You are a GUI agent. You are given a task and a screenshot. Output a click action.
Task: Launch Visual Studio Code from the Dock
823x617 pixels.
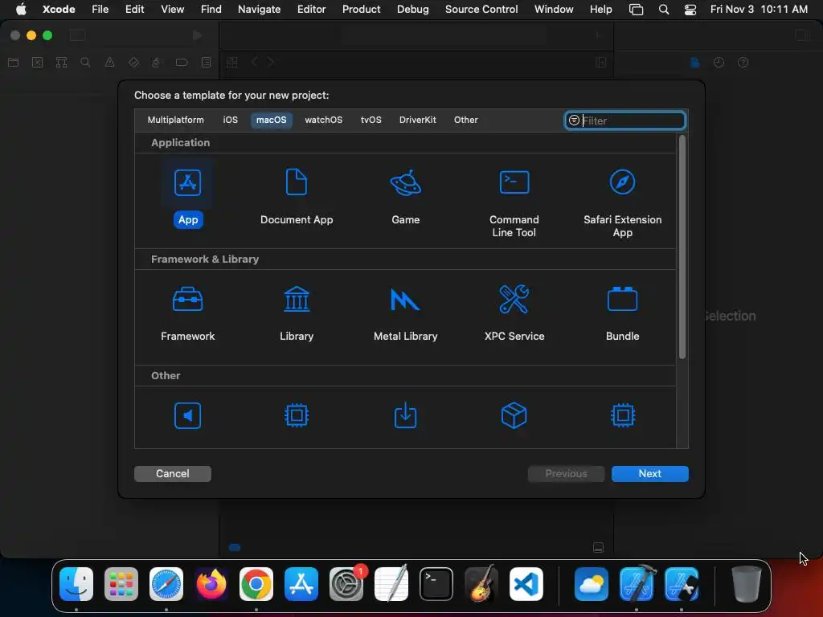click(526, 584)
